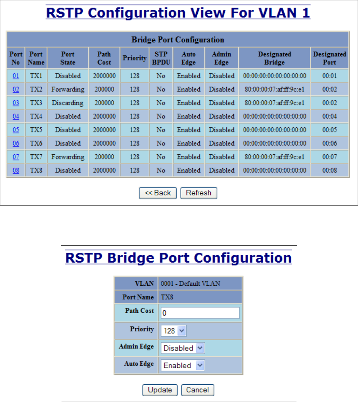Click the Refresh button
Screen dimensions: 358x402
point(199,193)
